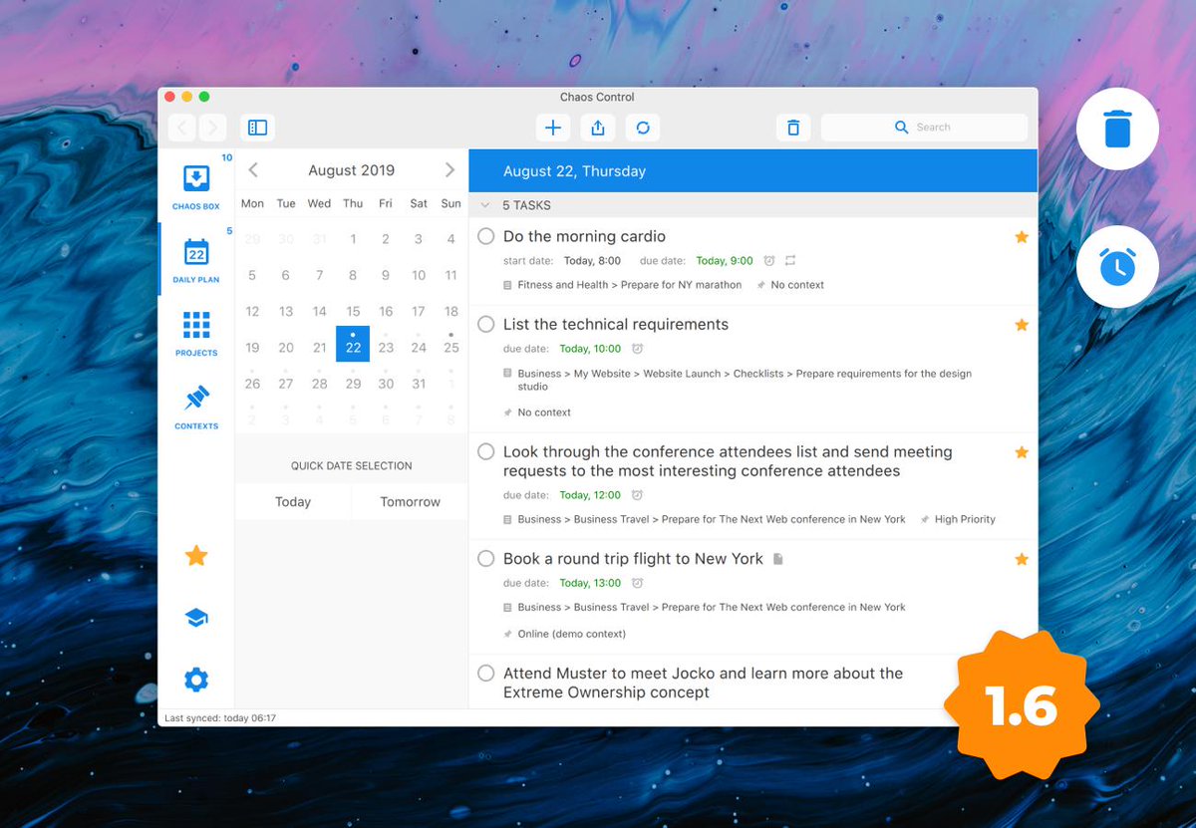This screenshot has width=1196, height=828.
Task: Open 'Book a round trip flight to New York' title
Action: [x=633, y=559]
